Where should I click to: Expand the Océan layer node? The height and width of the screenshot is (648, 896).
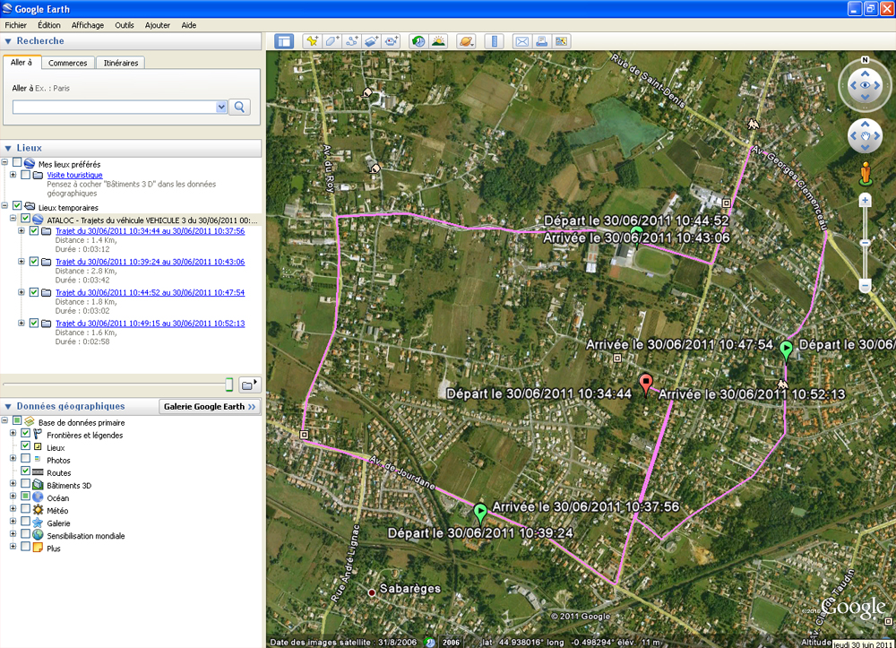[x=13, y=496]
